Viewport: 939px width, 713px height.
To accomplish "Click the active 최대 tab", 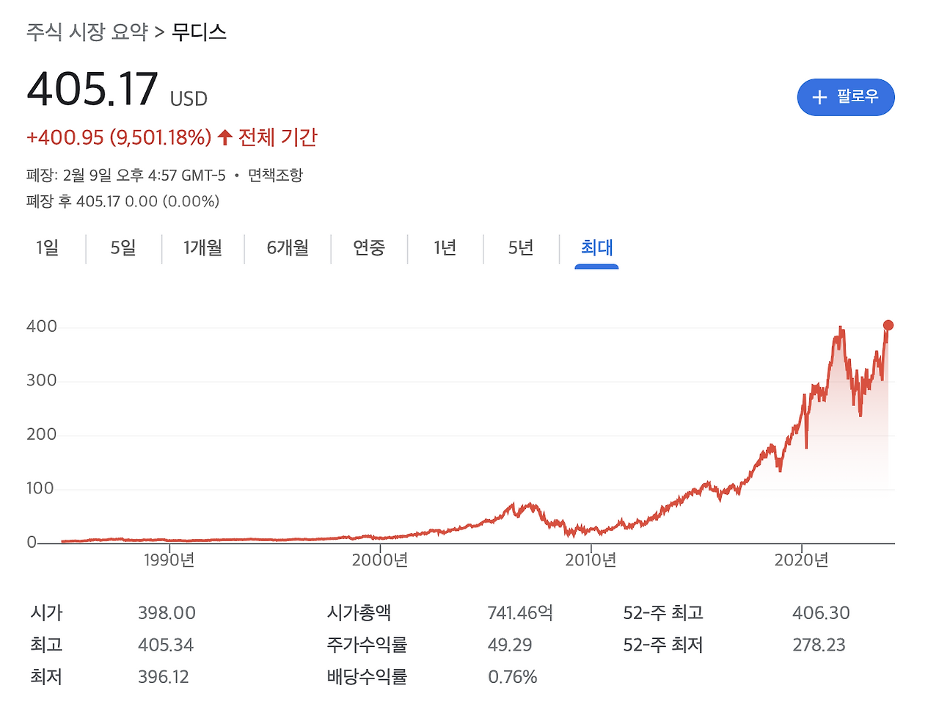I will pos(596,249).
